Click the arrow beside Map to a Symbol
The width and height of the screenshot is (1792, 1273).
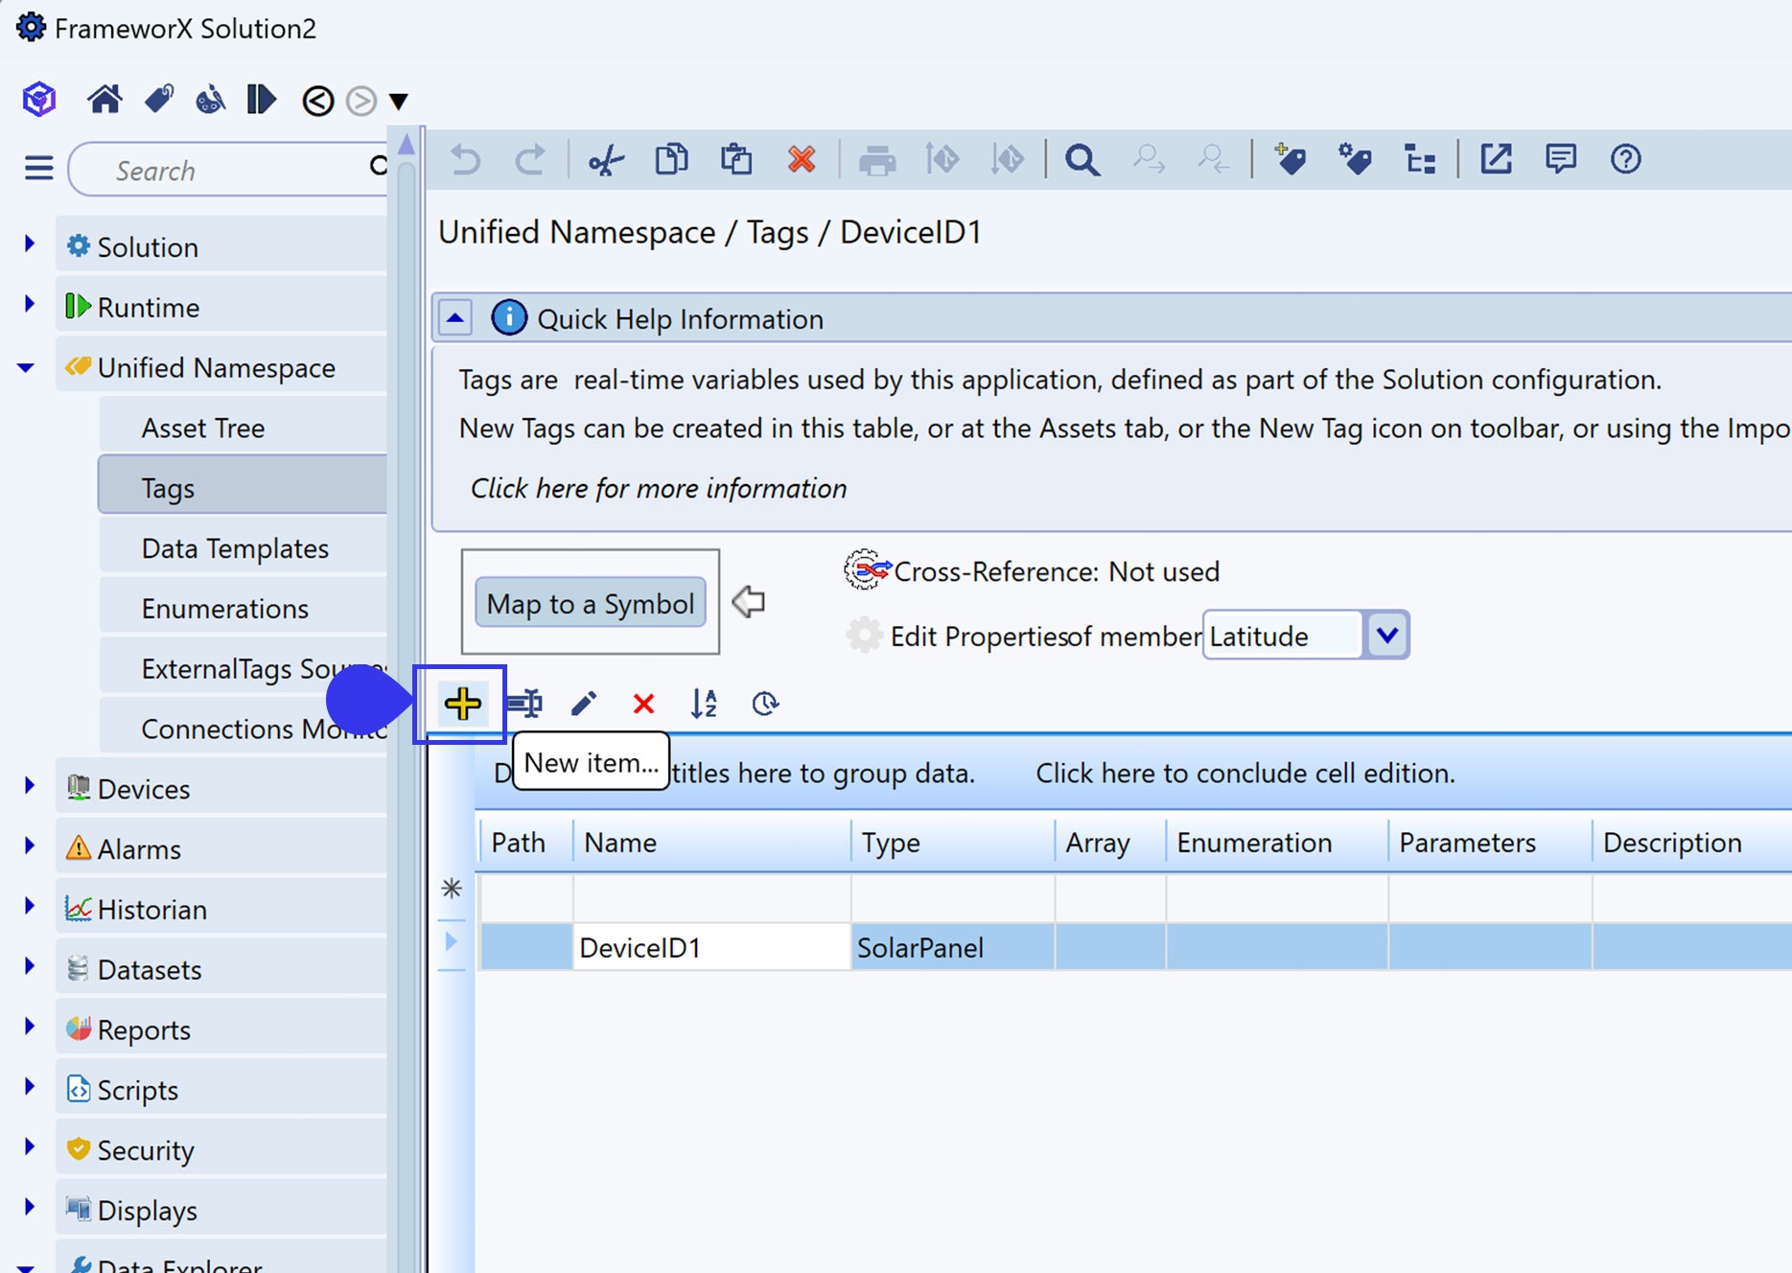pos(748,602)
